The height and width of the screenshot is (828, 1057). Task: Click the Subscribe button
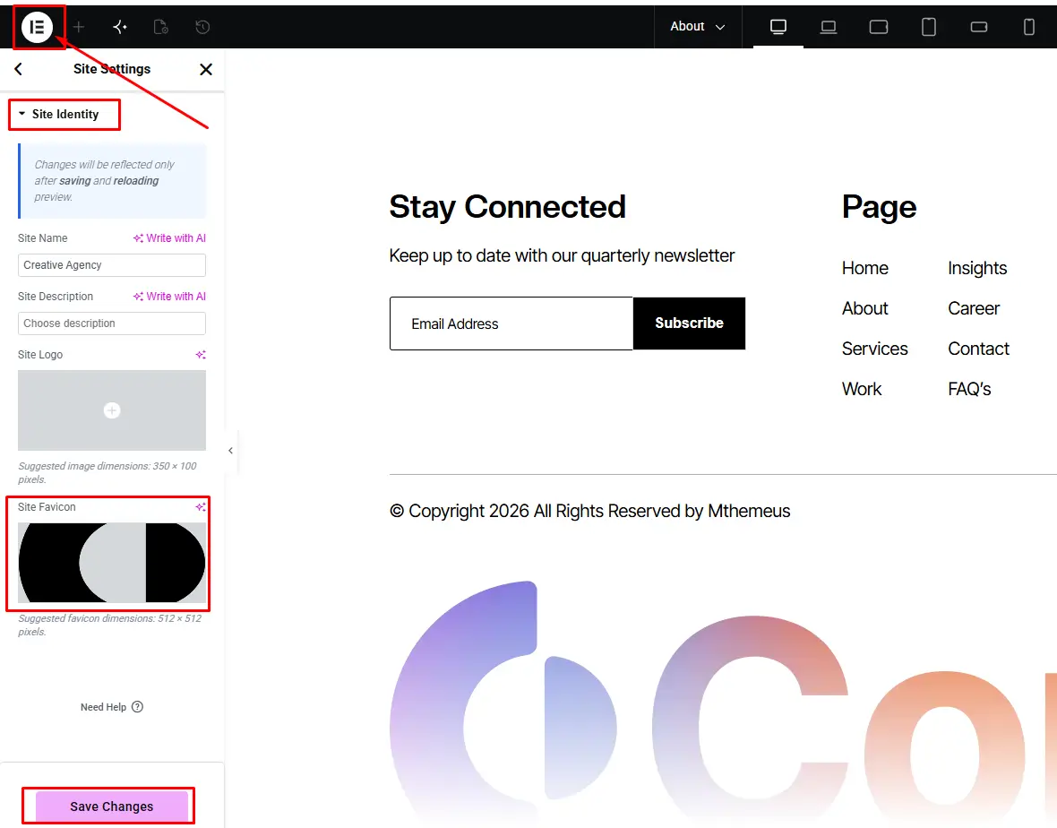click(689, 323)
